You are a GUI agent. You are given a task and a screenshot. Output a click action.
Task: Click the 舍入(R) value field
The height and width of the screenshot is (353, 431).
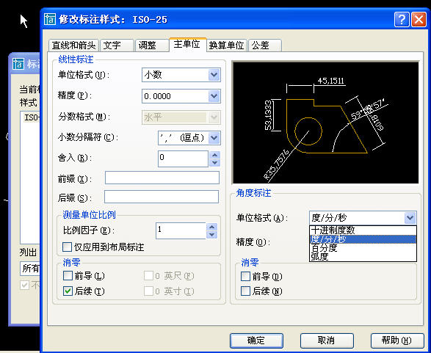pos(183,159)
